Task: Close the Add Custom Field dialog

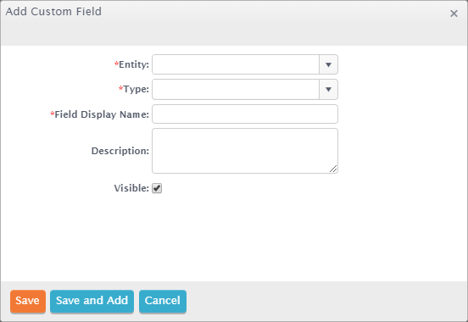Action: click(454, 14)
